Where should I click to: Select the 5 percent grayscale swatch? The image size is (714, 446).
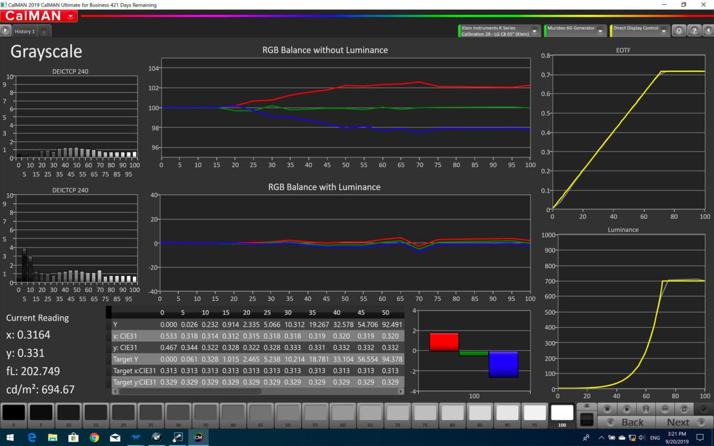(41, 415)
